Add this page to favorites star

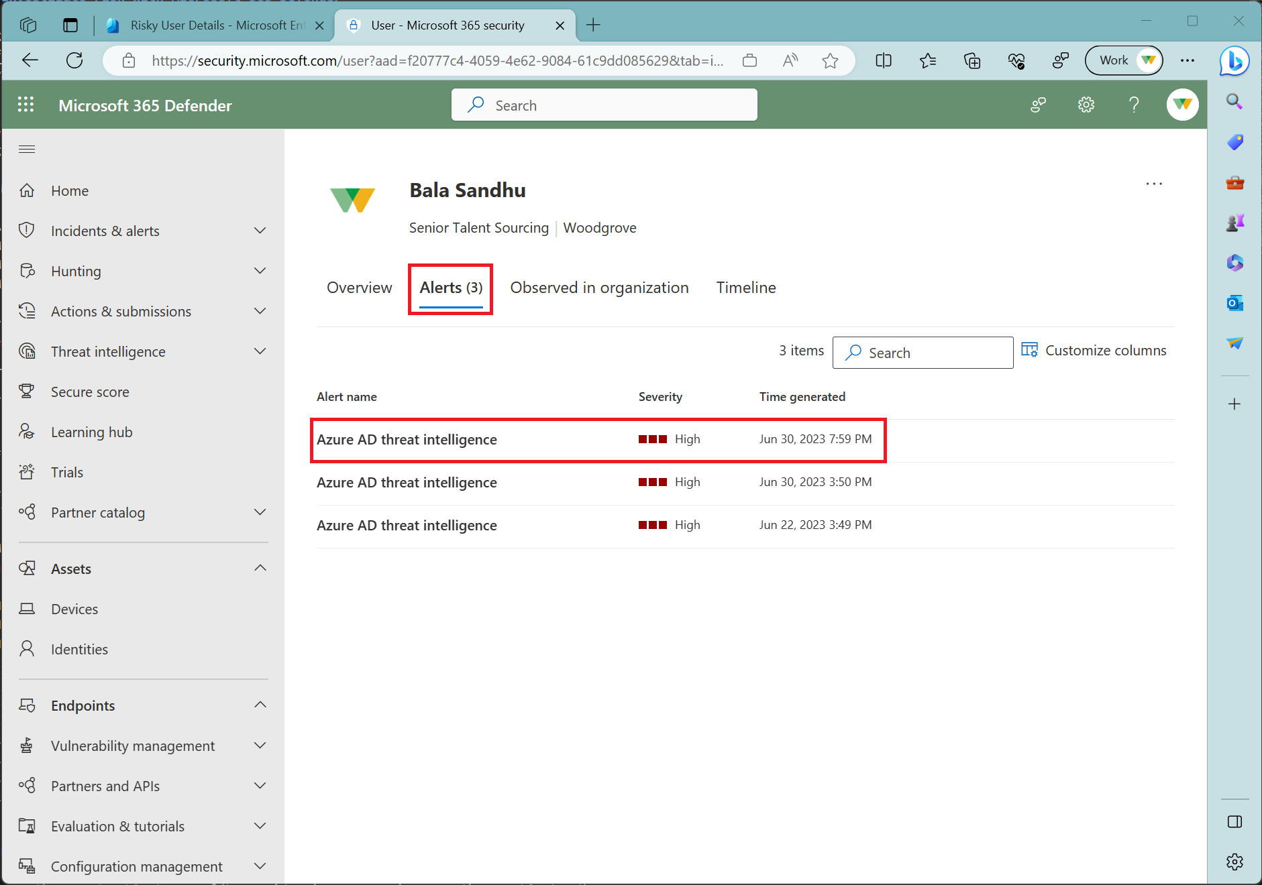click(x=830, y=60)
